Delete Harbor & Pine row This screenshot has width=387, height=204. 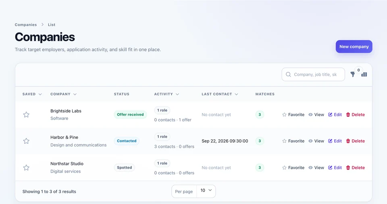tap(356, 141)
